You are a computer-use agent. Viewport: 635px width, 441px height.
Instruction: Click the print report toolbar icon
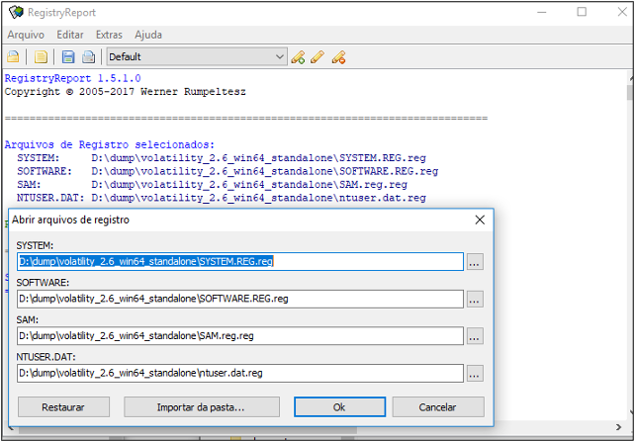pyautogui.click(x=88, y=57)
